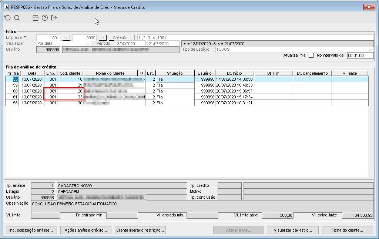This screenshot has width=379, height=239.
Task: Click the Nr. fila column header
Action: (x=13, y=73)
